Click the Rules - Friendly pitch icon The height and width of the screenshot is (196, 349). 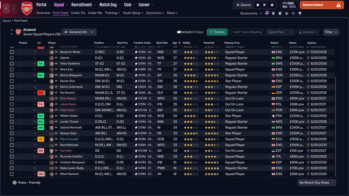pos(15,183)
